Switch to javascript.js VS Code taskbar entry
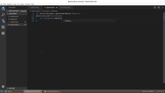The height and width of the screenshot is (93, 165). click(33, 91)
